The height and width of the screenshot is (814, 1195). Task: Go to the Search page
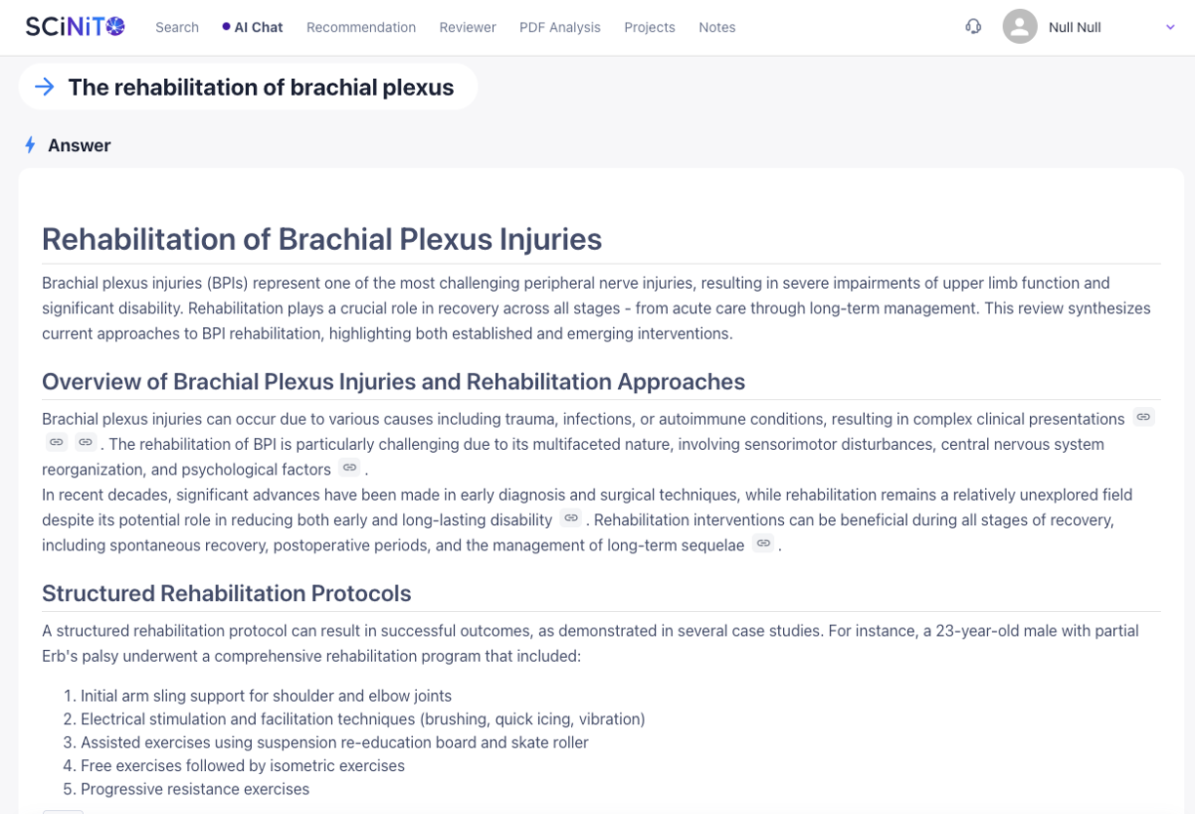[x=177, y=27]
